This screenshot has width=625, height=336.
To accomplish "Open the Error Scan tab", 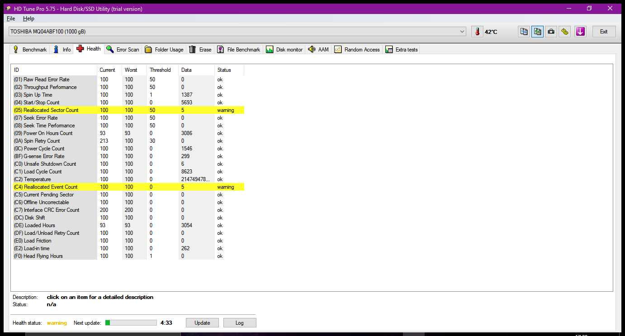I will (x=123, y=50).
